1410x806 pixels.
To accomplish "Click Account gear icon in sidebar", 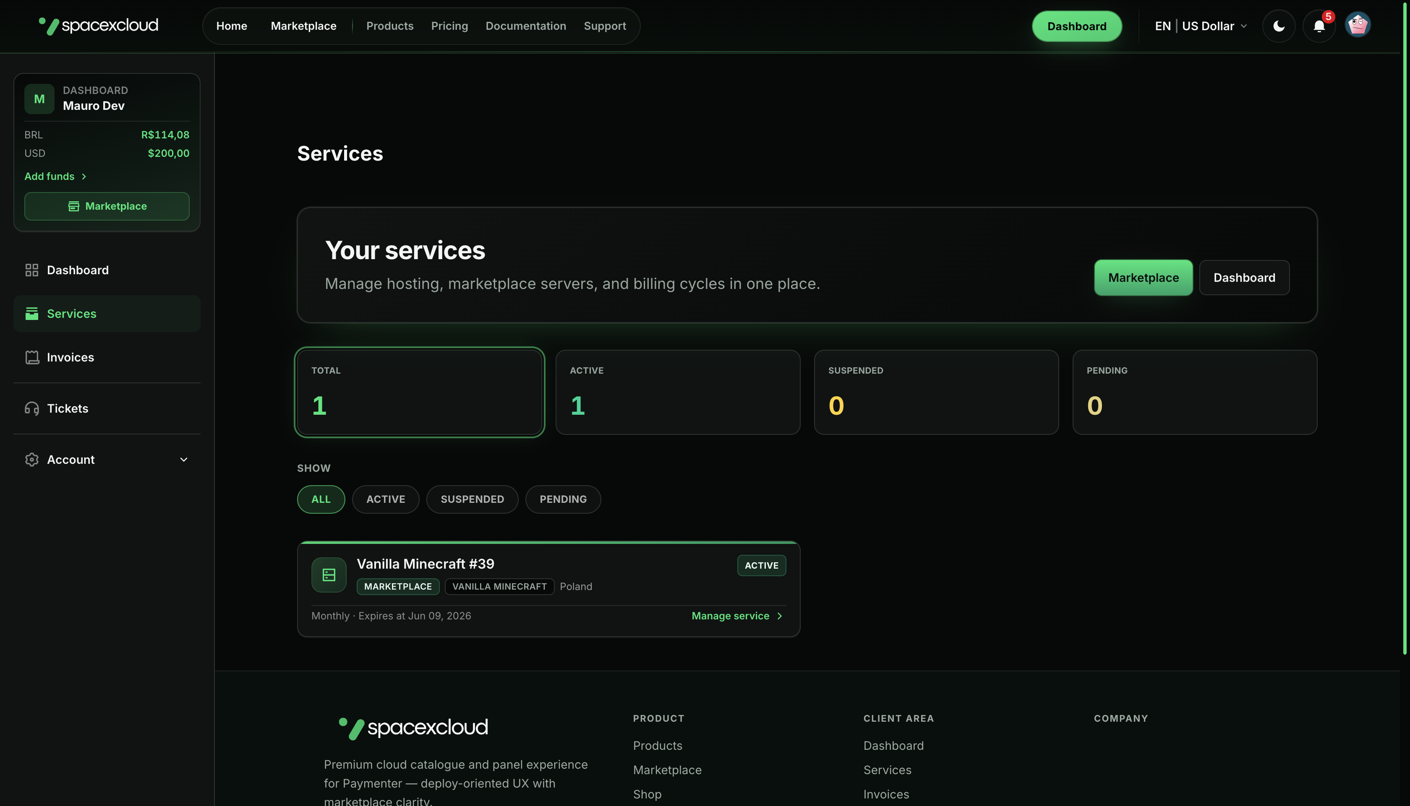I will (x=31, y=460).
